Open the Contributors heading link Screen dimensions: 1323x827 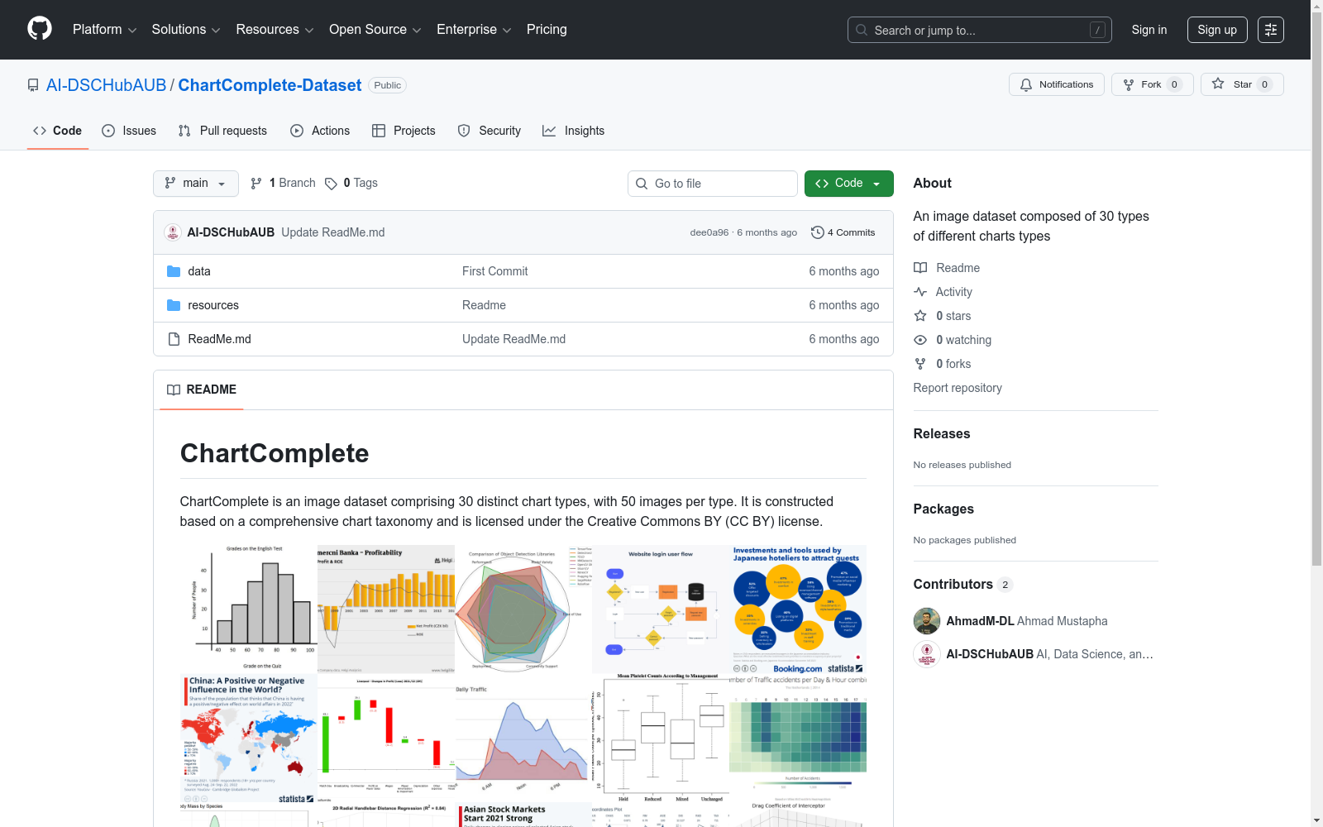[962, 584]
